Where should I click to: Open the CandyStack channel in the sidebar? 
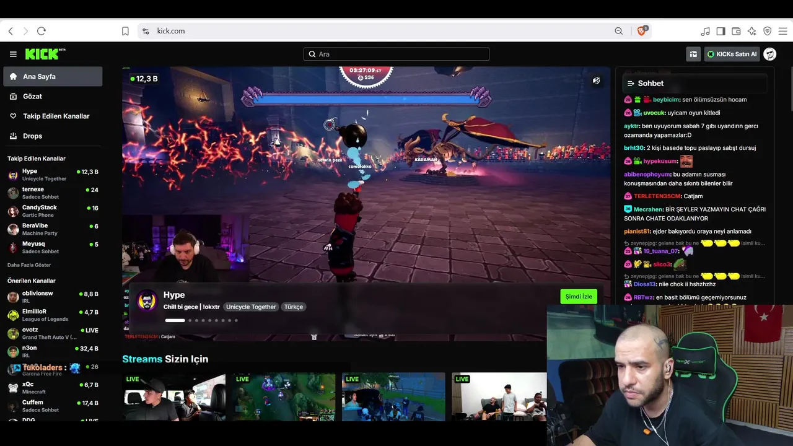click(x=53, y=211)
